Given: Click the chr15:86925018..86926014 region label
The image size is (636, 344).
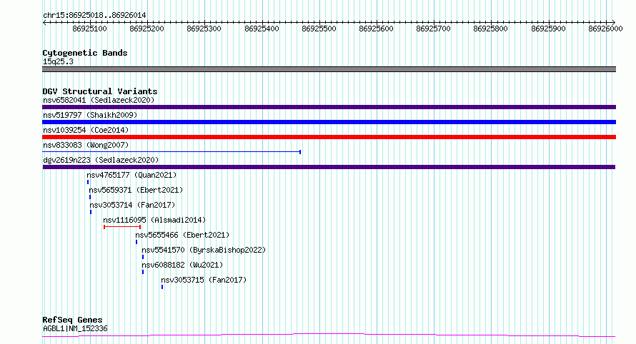Looking at the screenshot, I should pyautogui.click(x=94, y=15).
